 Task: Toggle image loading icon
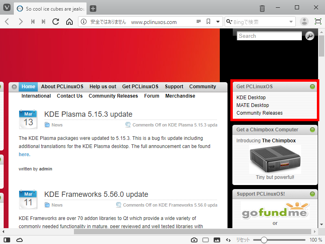[217, 240]
